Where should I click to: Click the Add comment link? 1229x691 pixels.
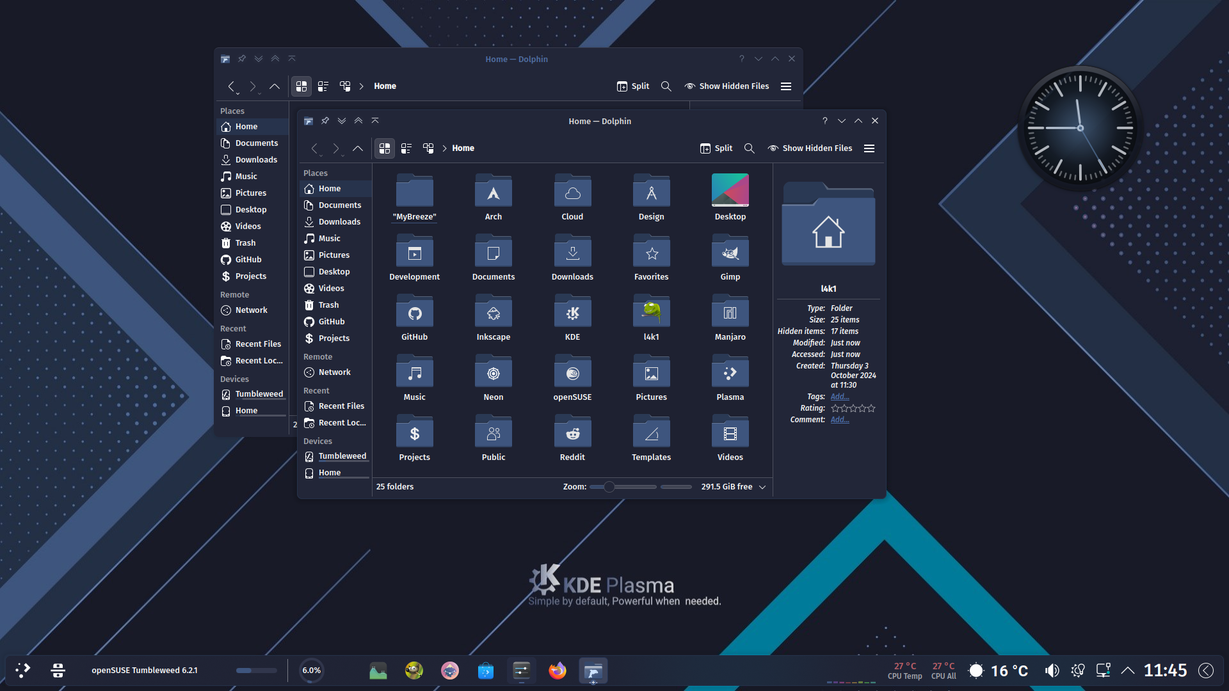pyautogui.click(x=840, y=420)
